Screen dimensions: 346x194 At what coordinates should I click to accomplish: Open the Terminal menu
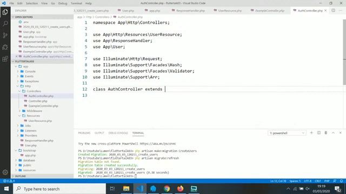[x=76, y=3]
